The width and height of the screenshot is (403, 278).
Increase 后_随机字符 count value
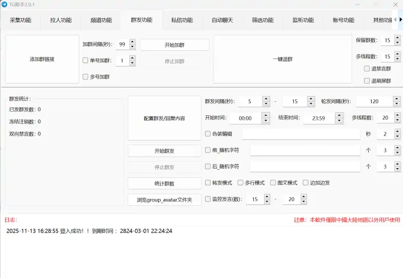pyautogui.click(x=397, y=164)
